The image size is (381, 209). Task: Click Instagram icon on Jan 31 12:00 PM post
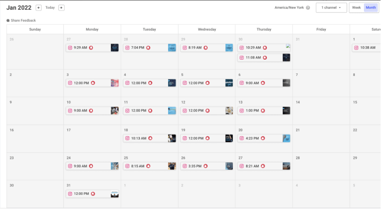tap(70, 194)
